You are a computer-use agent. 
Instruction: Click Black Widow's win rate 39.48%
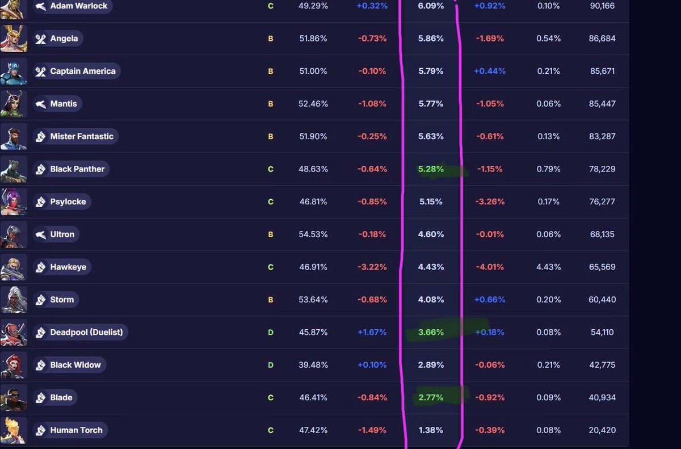point(313,365)
